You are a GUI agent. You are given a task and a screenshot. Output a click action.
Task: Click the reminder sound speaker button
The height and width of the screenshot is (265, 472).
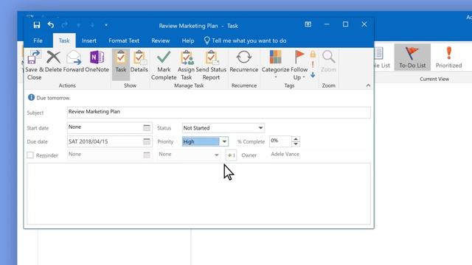231,155
